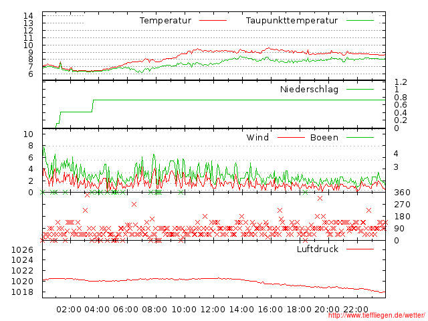Click the 02:00 time axis label
The width and height of the screenshot is (428, 321).
69,310
